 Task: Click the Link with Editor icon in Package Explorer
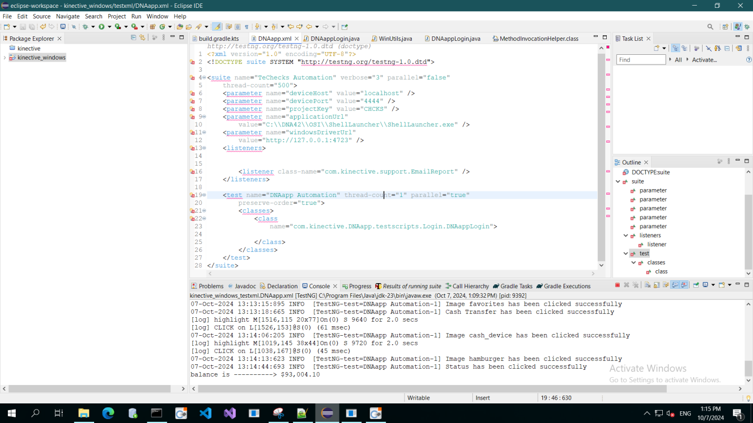point(142,37)
